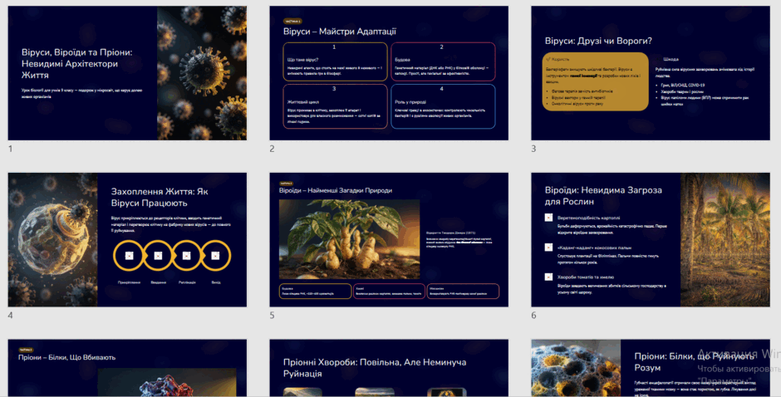Select slide 3 'Віруси: Друзі чи Вороги?'
The image size is (781, 397).
click(651, 73)
